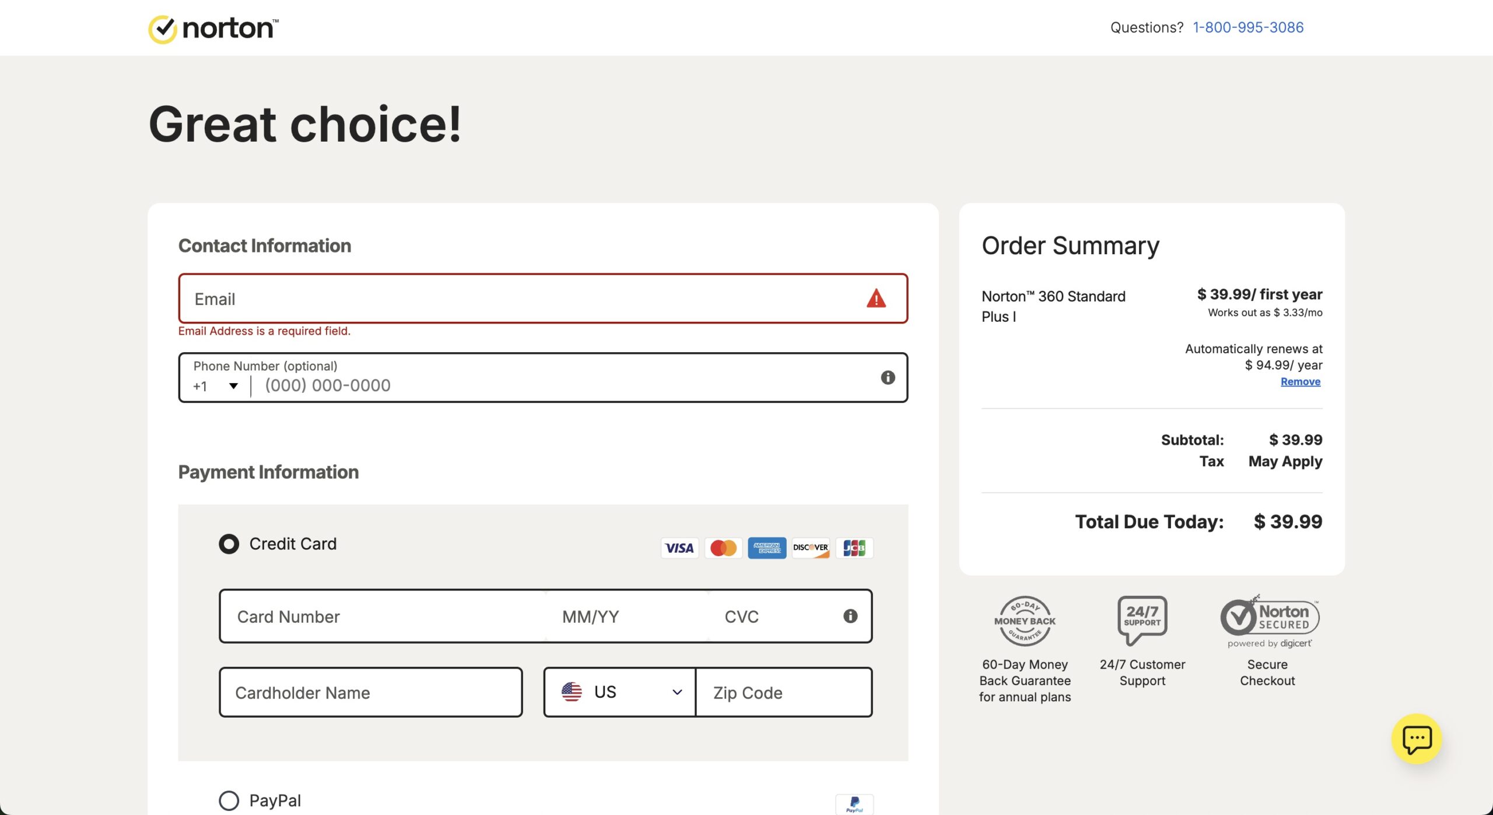
Task: Click the '$ 94.99/ year' renewal price
Action: [1284, 365]
